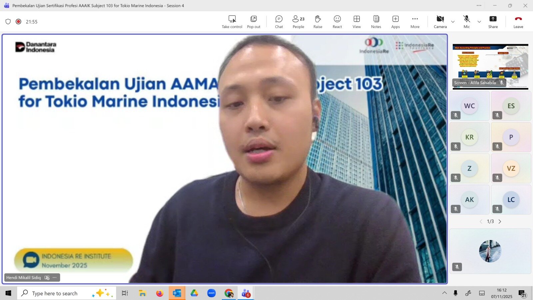
Task: Toggle the Camera on
Action: 440,22
